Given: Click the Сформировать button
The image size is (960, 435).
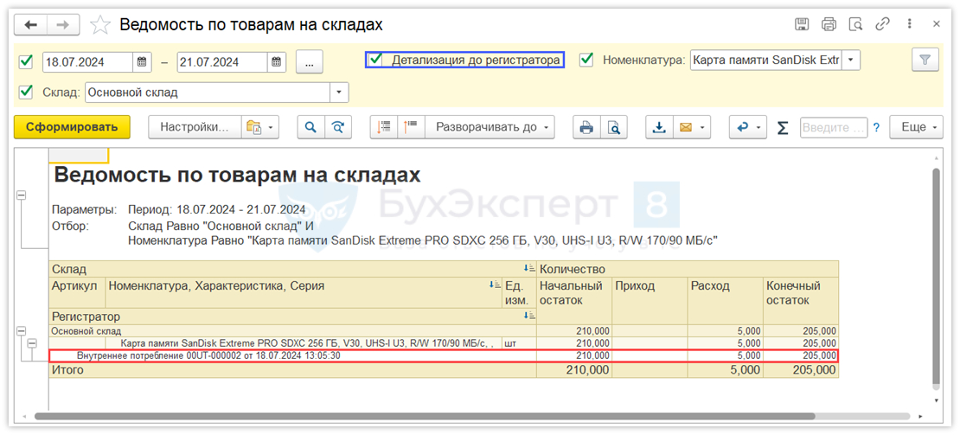Looking at the screenshot, I should (x=72, y=127).
